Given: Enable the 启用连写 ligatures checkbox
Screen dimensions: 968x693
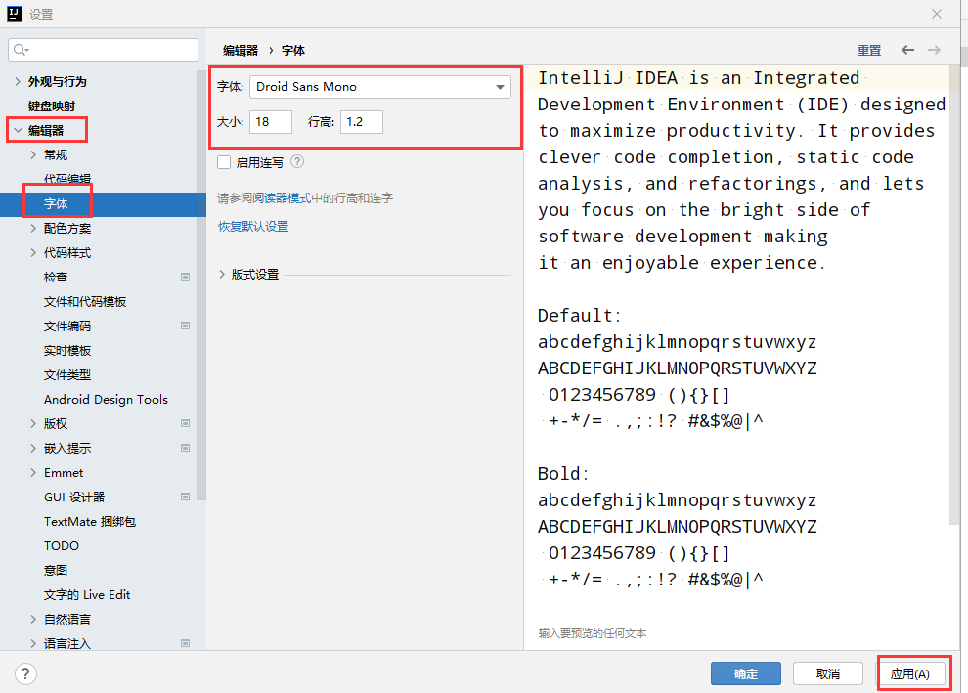Looking at the screenshot, I should pyautogui.click(x=224, y=162).
